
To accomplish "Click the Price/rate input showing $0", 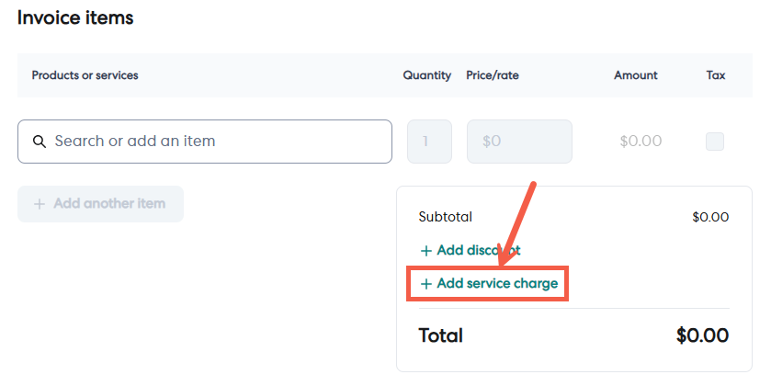I will 519,142.
